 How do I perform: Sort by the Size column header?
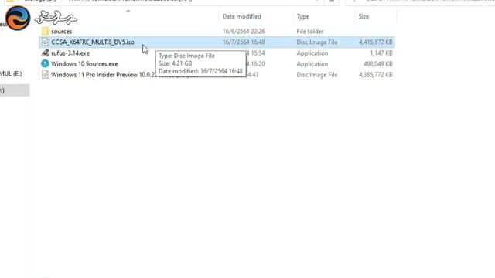click(x=364, y=16)
